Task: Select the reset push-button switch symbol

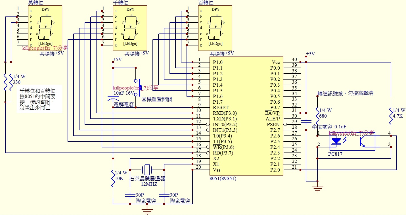Action: (x=138, y=87)
